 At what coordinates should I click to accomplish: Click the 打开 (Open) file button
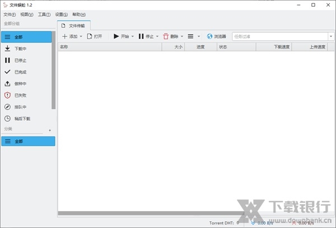(x=94, y=36)
